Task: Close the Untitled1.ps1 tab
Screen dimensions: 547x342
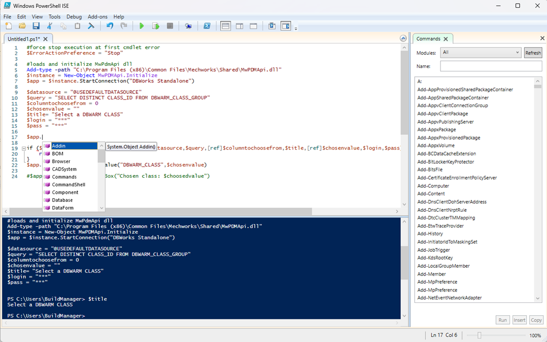Action: (x=46, y=39)
